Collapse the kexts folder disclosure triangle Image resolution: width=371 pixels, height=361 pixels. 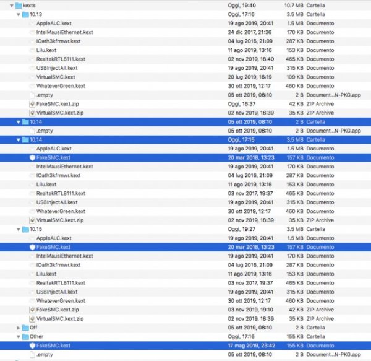point(11,6)
